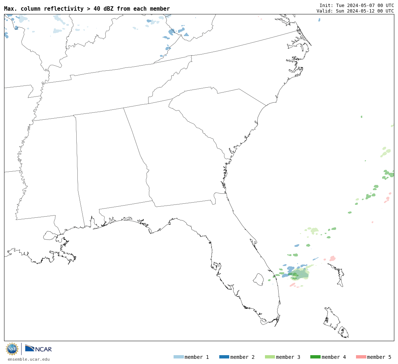Select the 'member 3' legend label
The height and width of the screenshot is (364, 398).
288,357
